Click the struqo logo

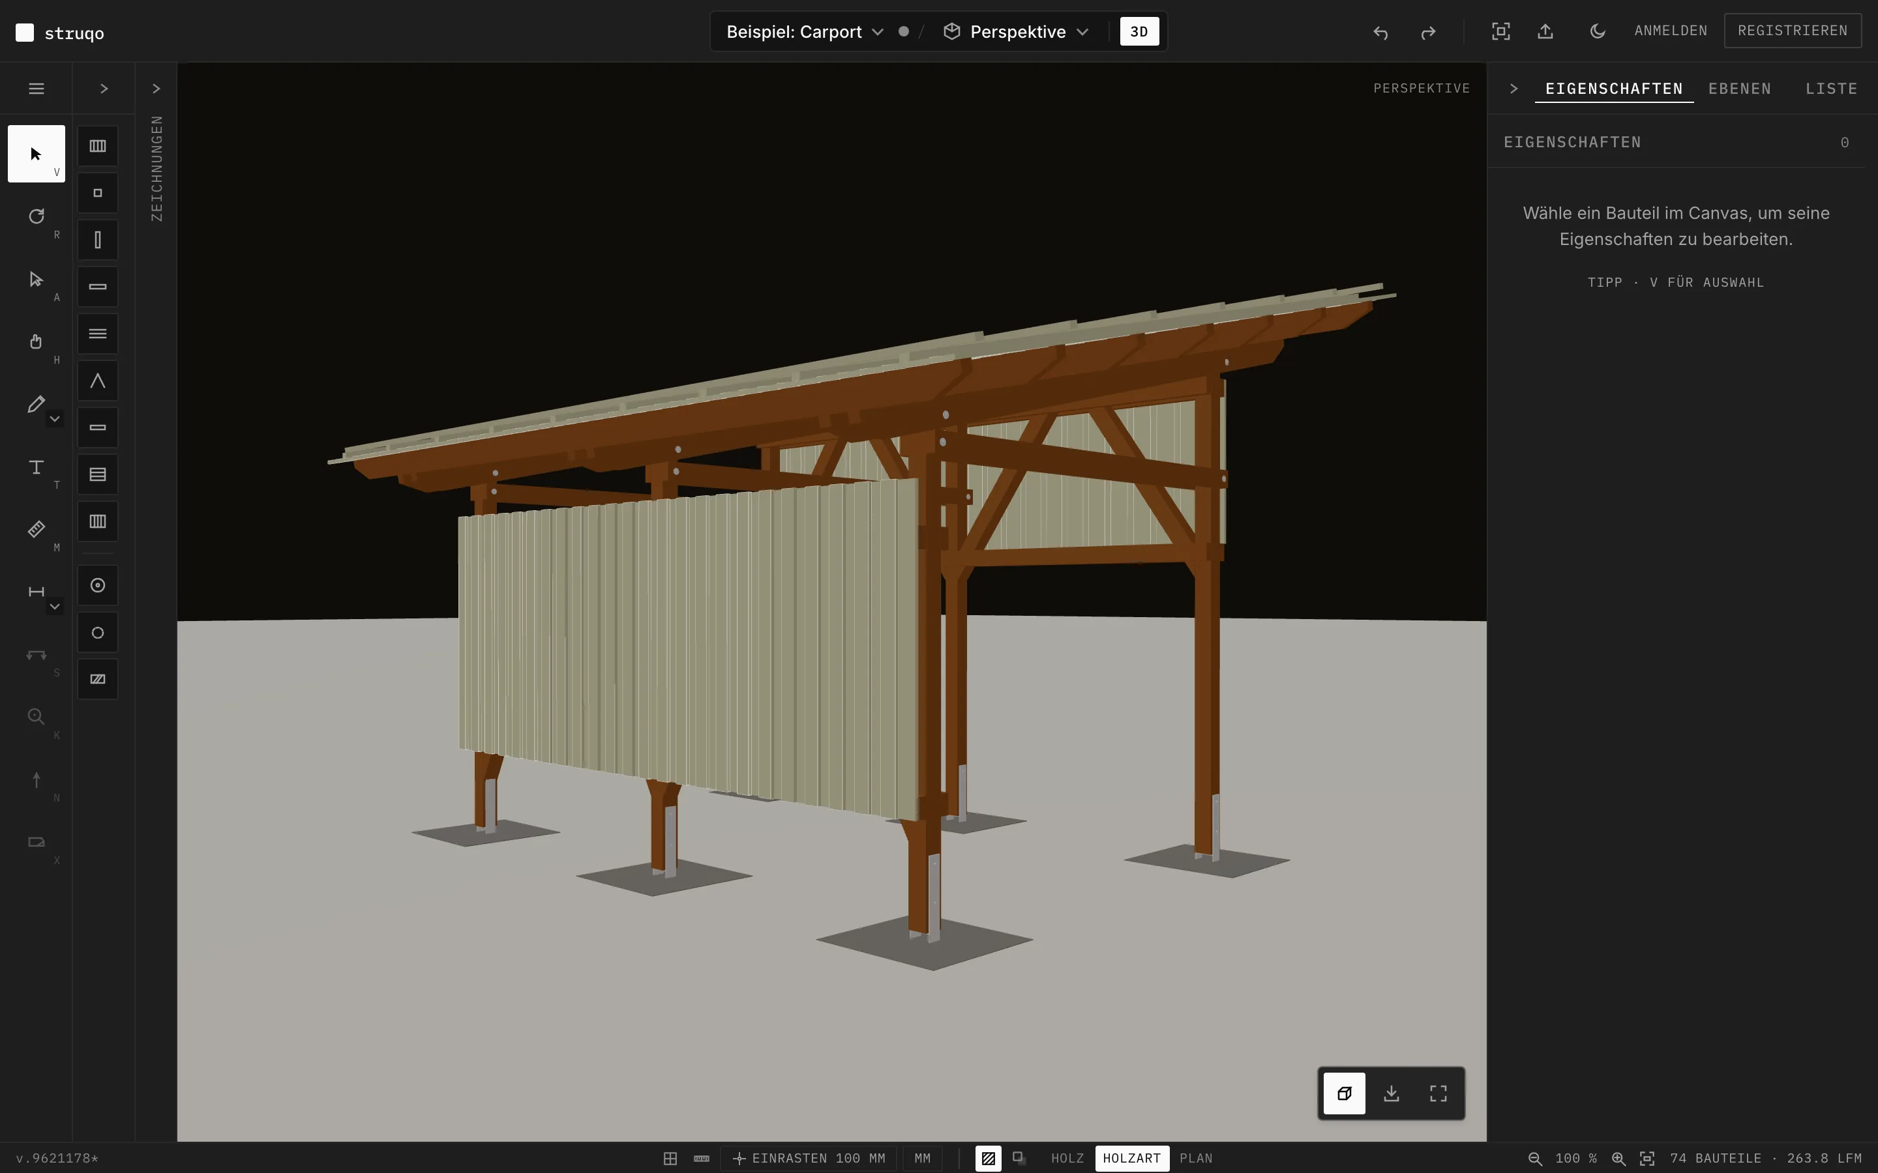(x=60, y=33)
